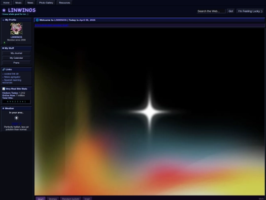Click the Total Hits digit counter
266x200 pixels.
point(16,102)
